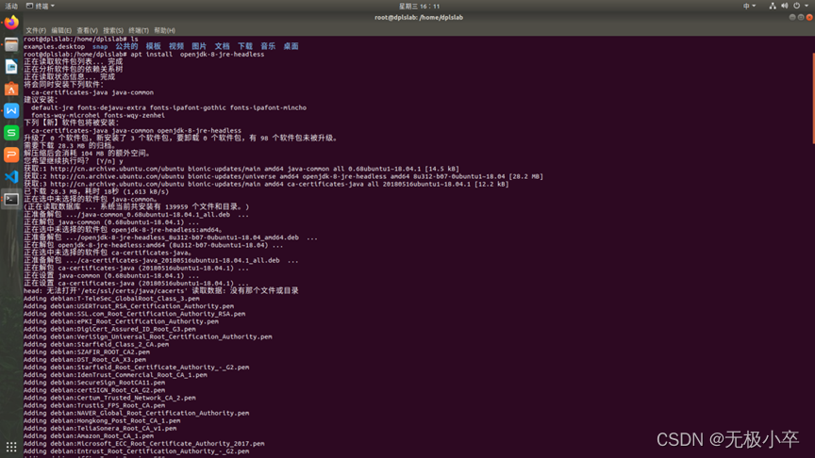Open LibreOffice Writer from the dock
This screenshot has width=815, height=458.
pos(11,67)
